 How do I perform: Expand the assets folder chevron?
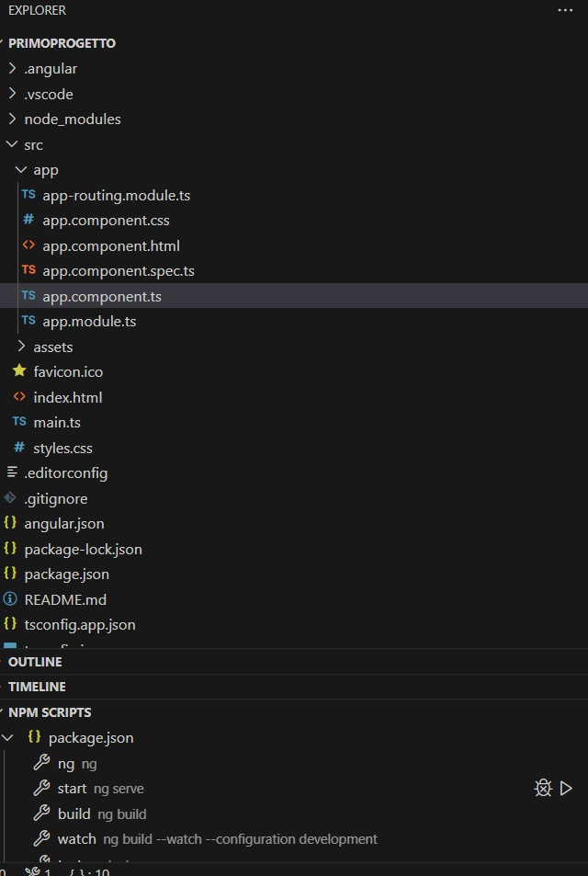(x=21, y=347)
